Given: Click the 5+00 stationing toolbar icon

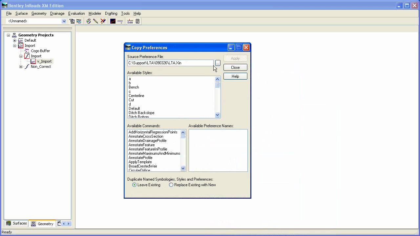Looking at the screenshot, I should pyautogui.click(x=130, y=21).
